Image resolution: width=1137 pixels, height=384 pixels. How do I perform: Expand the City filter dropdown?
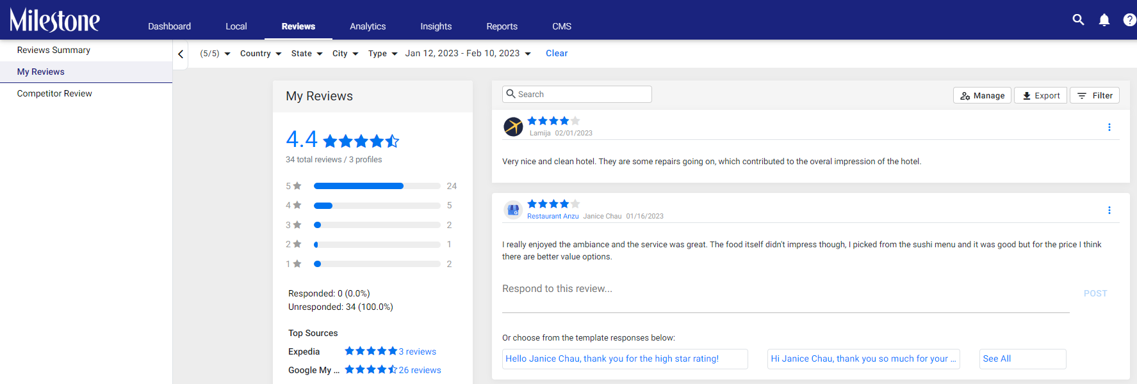(345, 54)
